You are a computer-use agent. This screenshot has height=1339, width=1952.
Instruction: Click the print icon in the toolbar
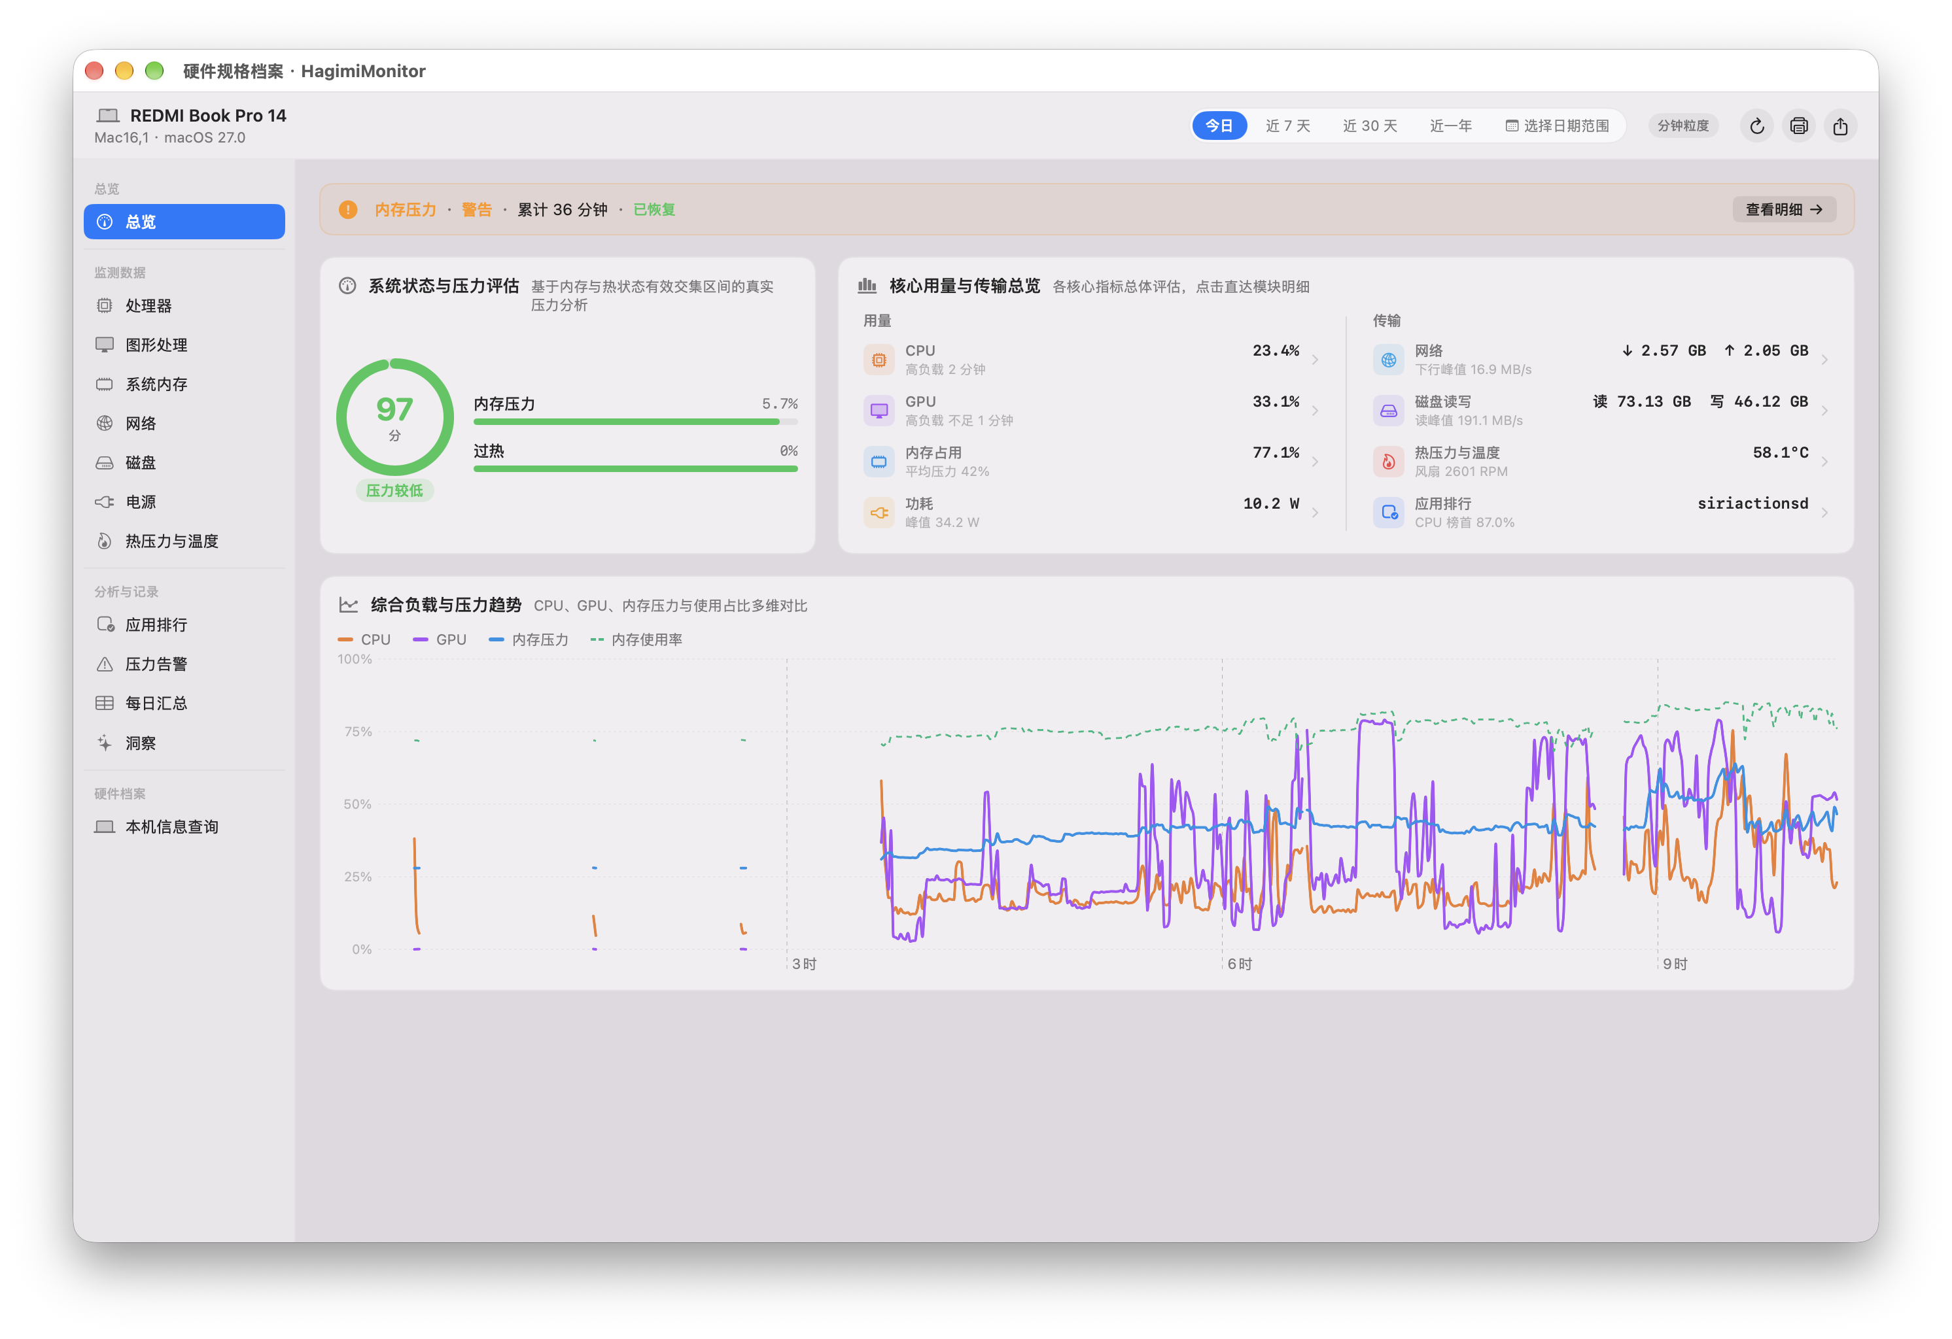pyautogui.click(x=1798, y=126)
